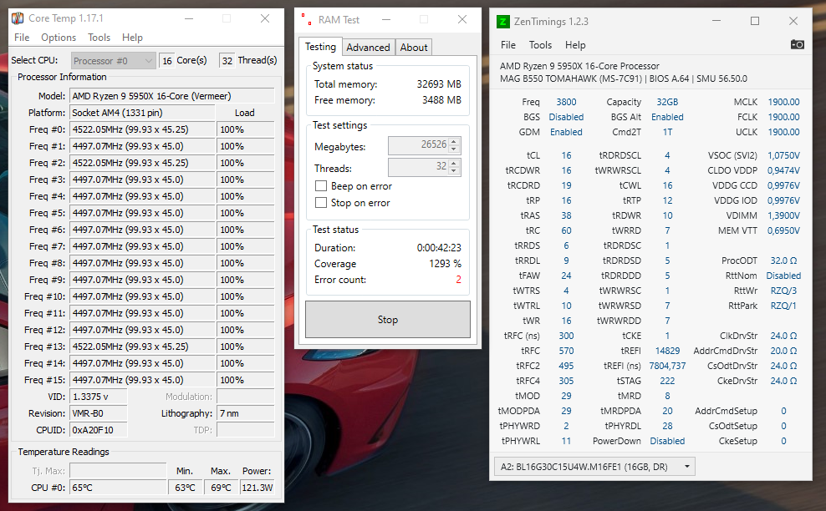Minimize the Core Temp window
Screen dimensions: 826x511
189,18
